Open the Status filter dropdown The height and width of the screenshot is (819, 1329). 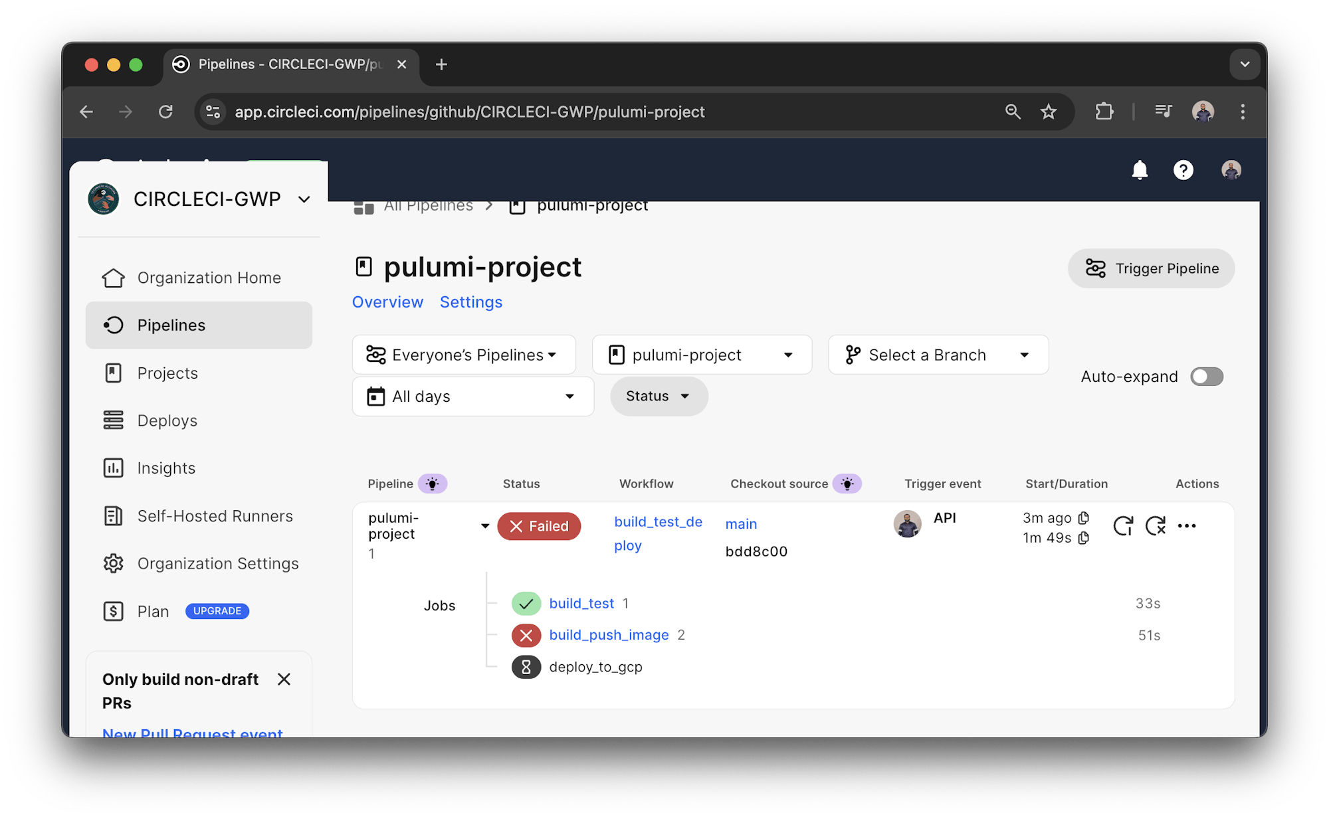tap(659, 396)
